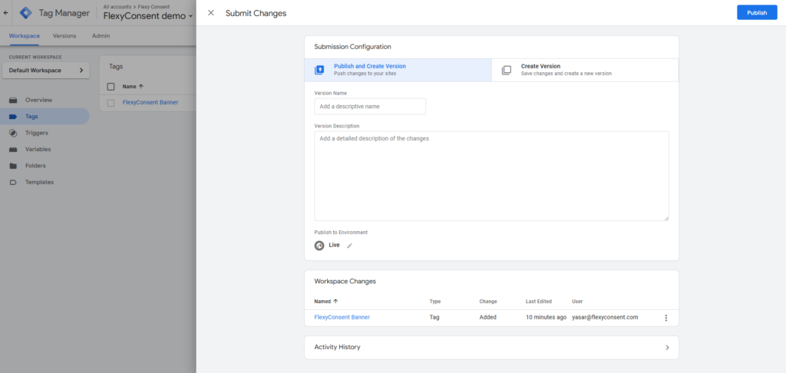Open FlexyConsent Banner in Workspace Changes
This screenshot has height=373, width=786.
point(342,317)
